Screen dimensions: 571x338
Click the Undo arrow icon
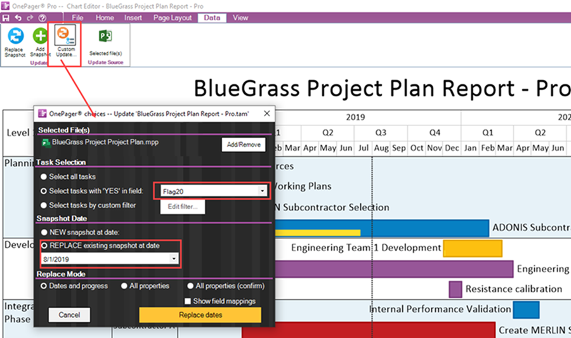coord(18,18)
